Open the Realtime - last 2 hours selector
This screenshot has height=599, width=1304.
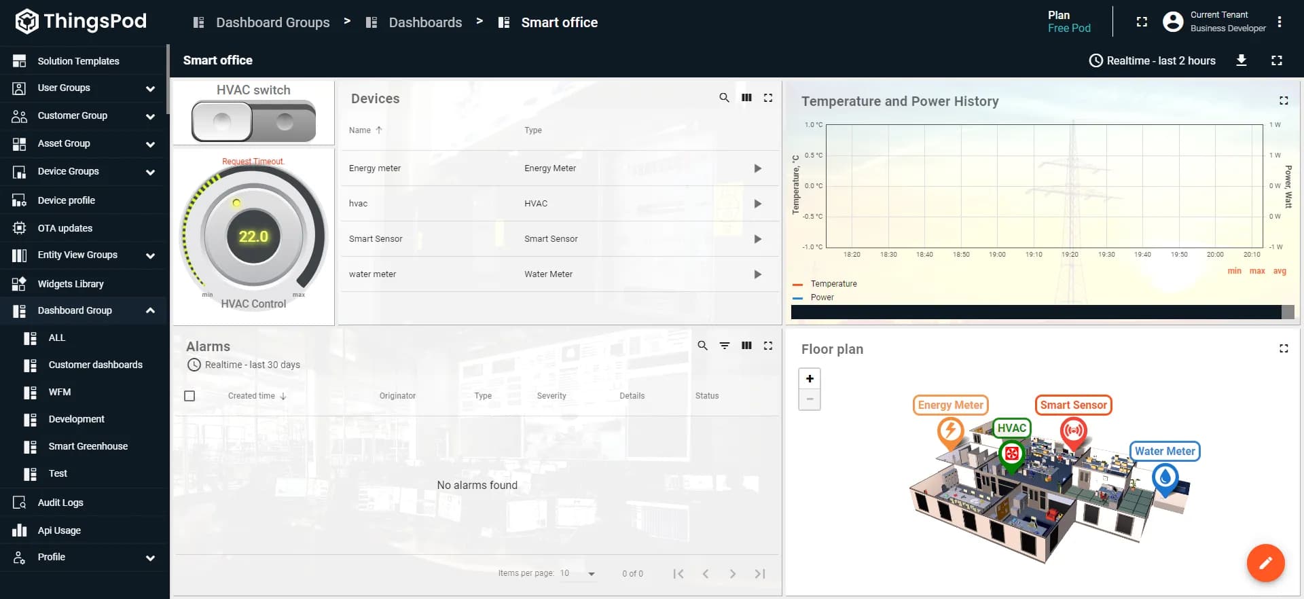click(x=1152, y=60)
